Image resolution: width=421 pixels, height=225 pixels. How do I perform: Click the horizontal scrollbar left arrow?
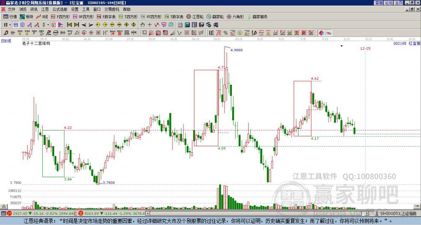(148, 214)
